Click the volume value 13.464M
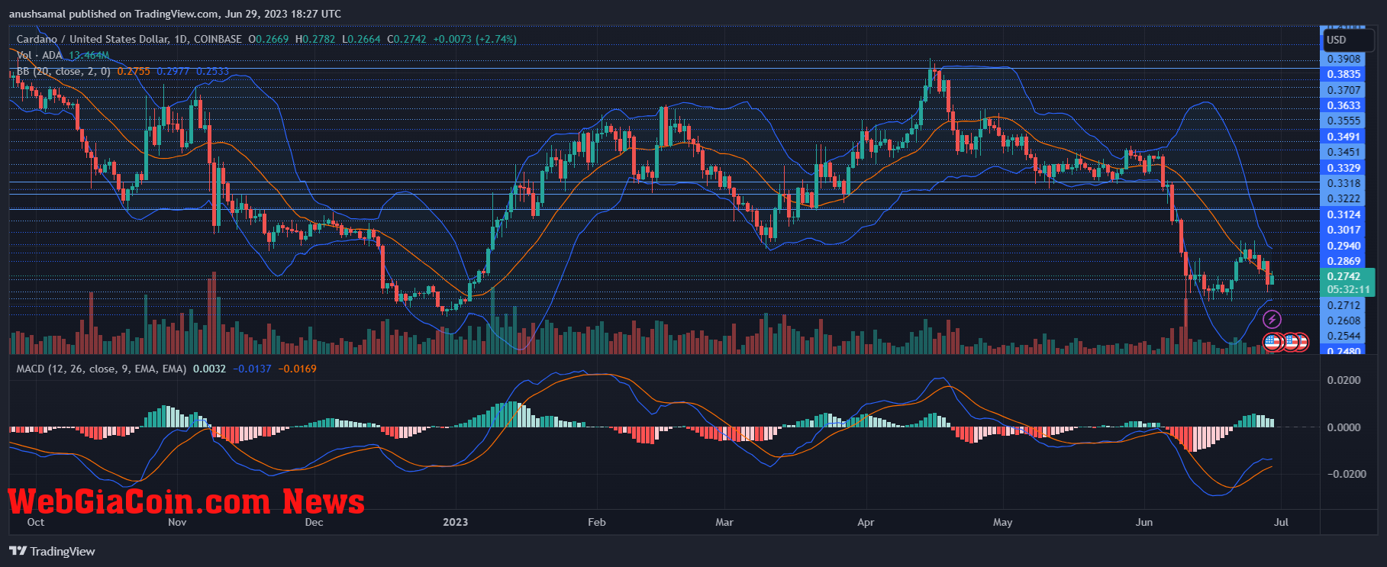Viewport: 1387px width, 567px height. click(89, 55)
